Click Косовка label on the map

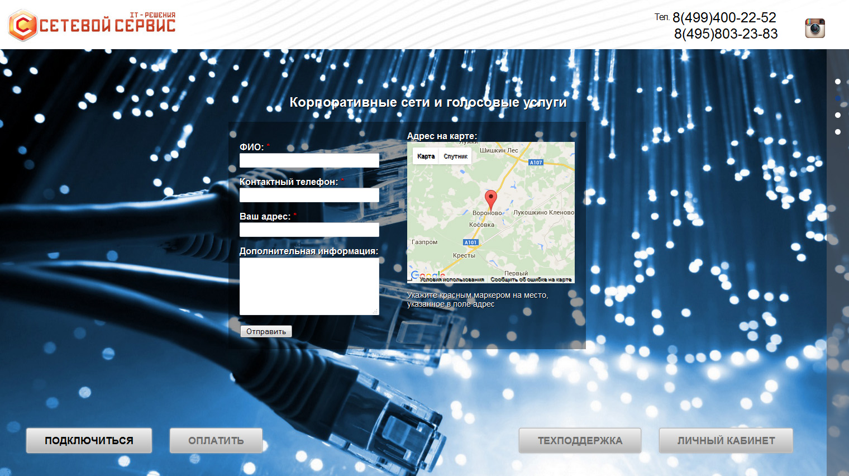click(481, 225)
